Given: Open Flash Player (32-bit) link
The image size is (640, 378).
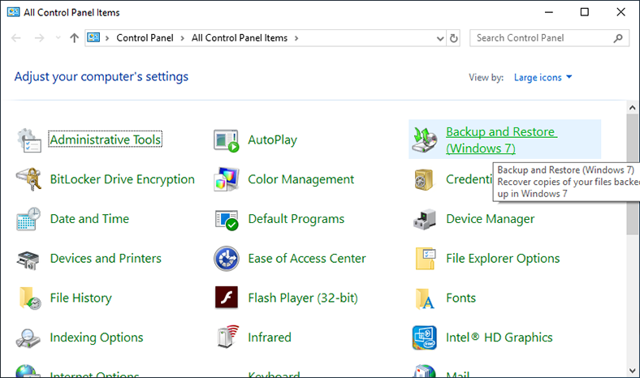Looking at the screenshot, I should (x=303, y=298).
